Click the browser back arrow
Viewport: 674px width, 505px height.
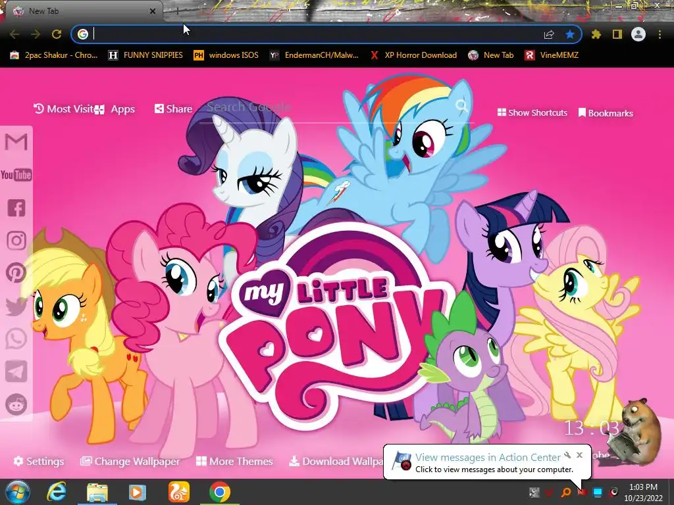pyautogui.click(x=14, y=34)
